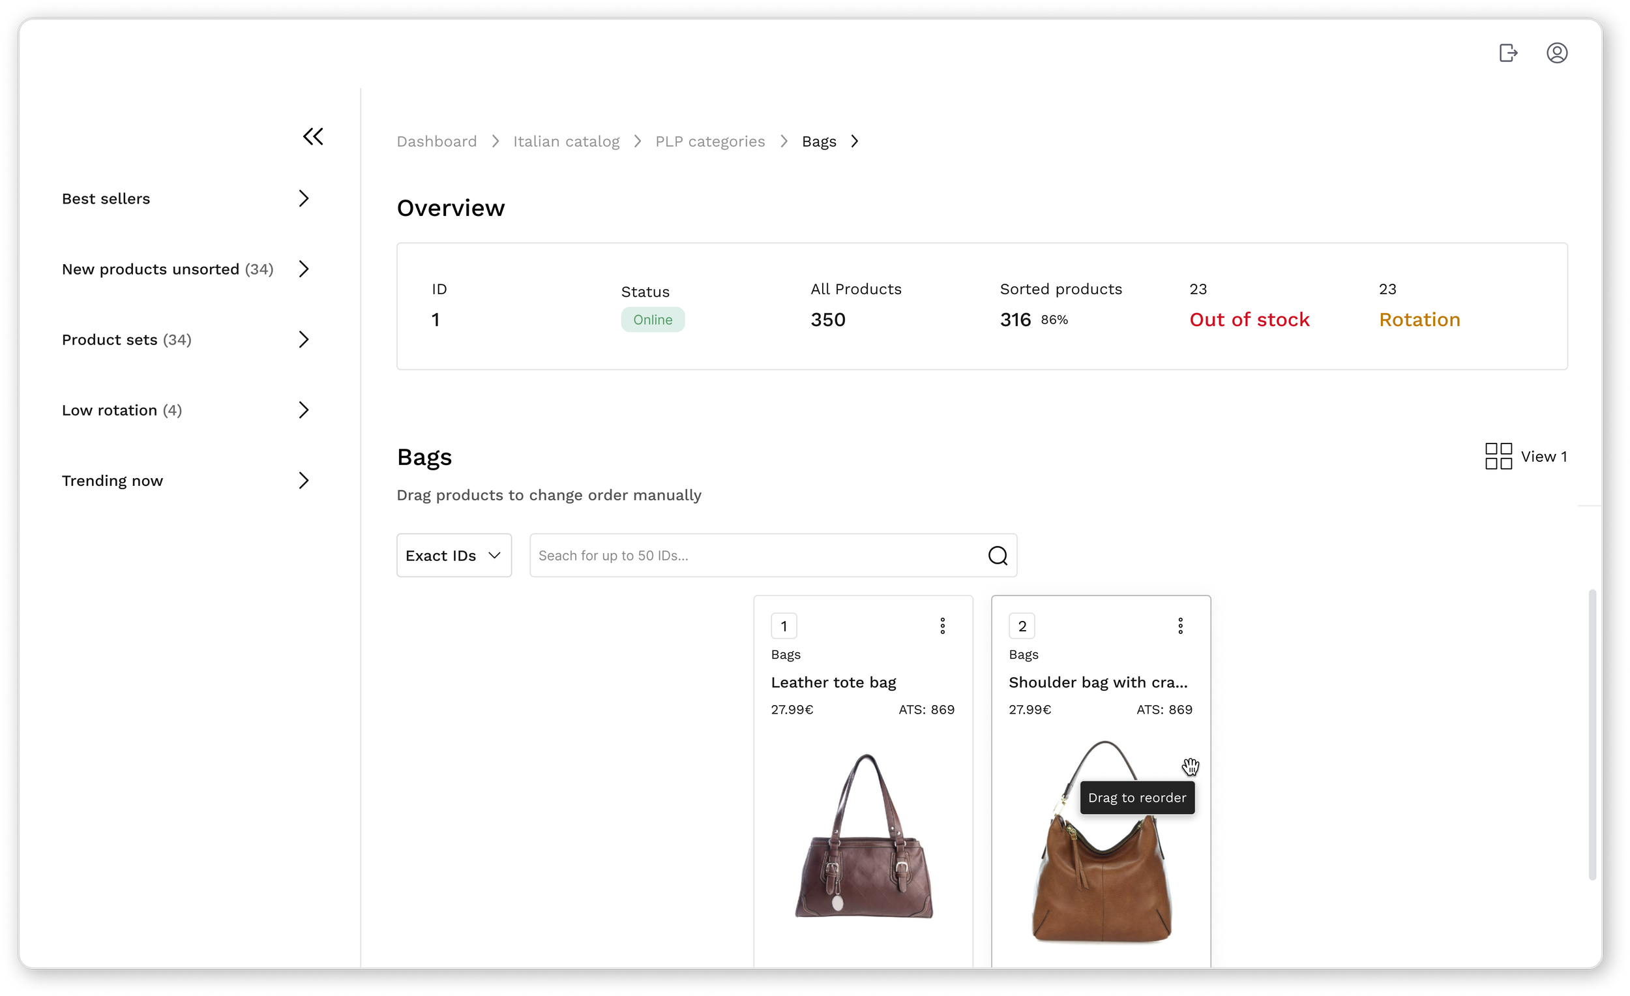Viewport: 1630px width, 996px height.
Task: Click the grid View 1 icon
Action: click(1498, 456)
